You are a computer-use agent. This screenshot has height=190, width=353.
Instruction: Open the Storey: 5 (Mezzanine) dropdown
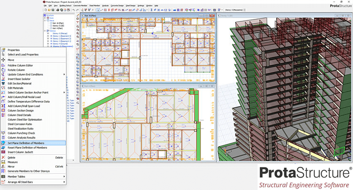[x=245, y=10]
